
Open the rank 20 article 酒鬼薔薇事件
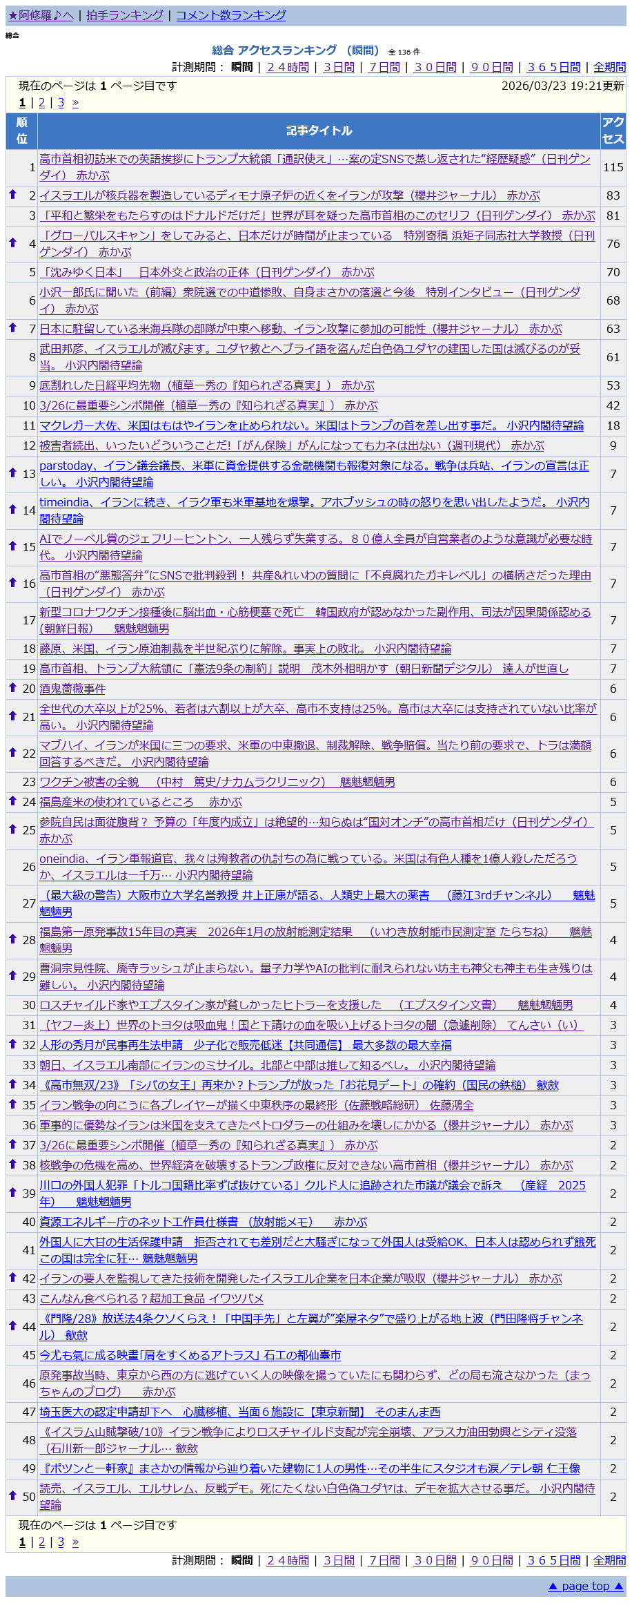click(x=72, y=689)
